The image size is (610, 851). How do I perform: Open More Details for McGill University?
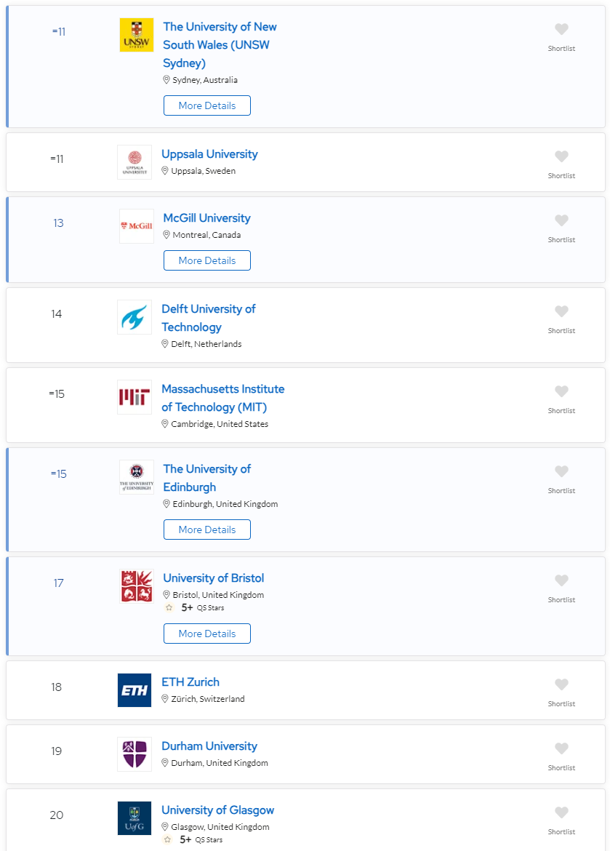207,260
